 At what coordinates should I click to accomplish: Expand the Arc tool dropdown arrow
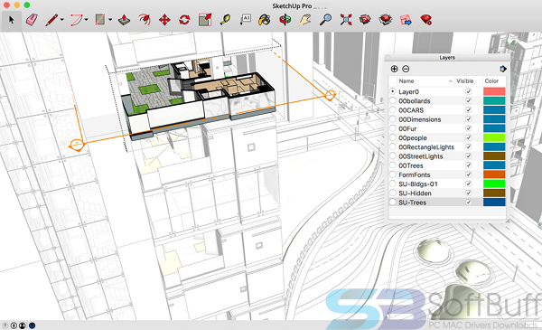coord(87,20)
